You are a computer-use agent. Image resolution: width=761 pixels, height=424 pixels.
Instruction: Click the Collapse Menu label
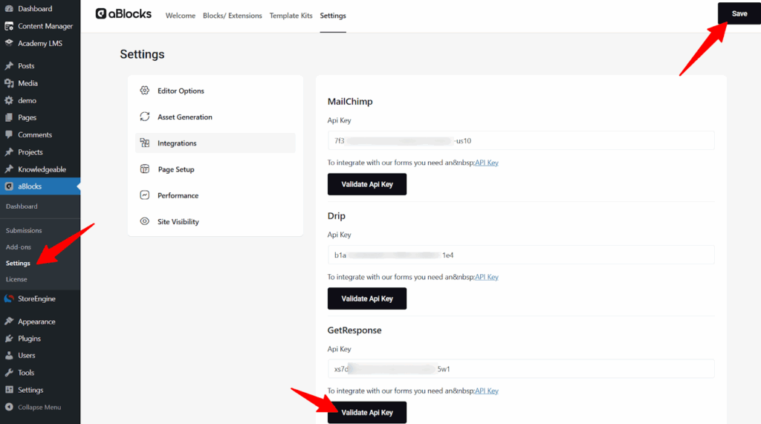(x=39, y=408)
